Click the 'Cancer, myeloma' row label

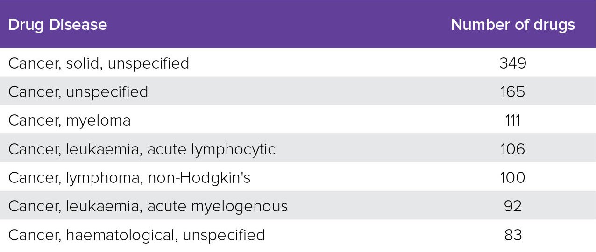pos(69,121)
